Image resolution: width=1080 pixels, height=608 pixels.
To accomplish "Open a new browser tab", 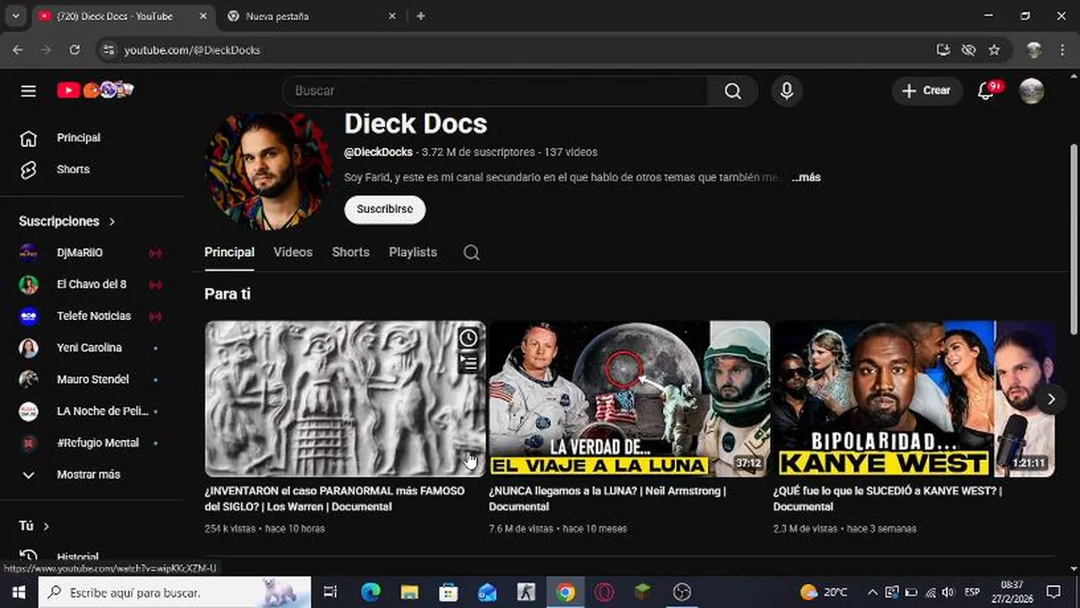I will (x=420, y=16).
